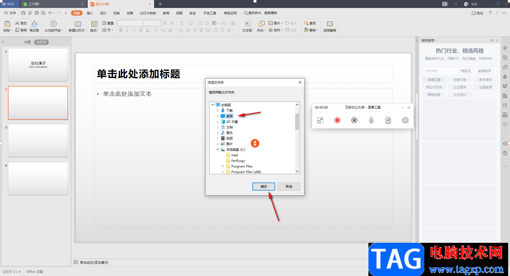The width and height of the screenshot is (510, 276).
Task: Toggle italic formatting
Action: [x=127, y=30]
